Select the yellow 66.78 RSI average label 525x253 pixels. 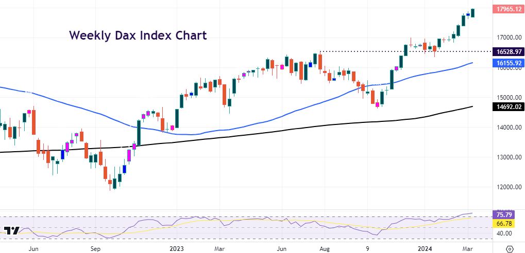507,224
